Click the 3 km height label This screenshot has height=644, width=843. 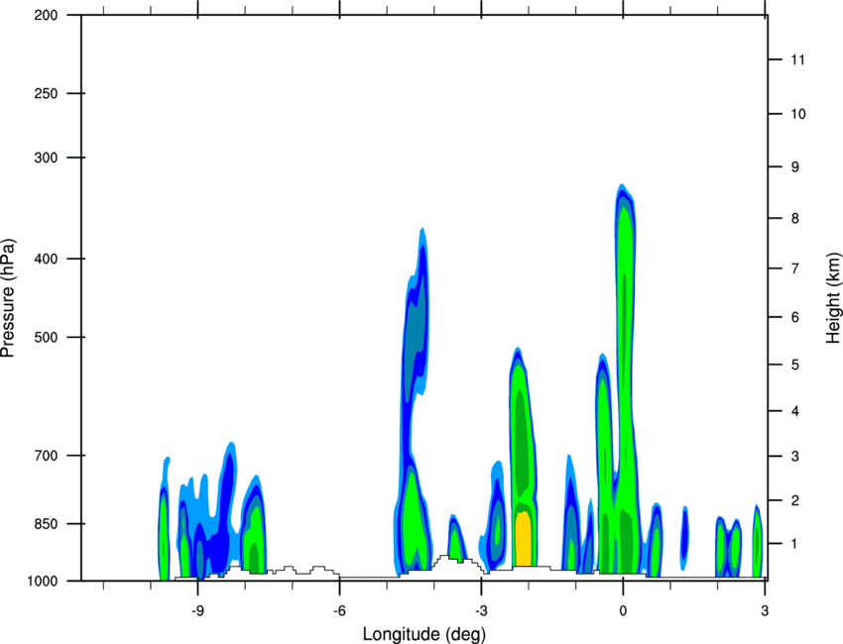(x=794, y=456)
